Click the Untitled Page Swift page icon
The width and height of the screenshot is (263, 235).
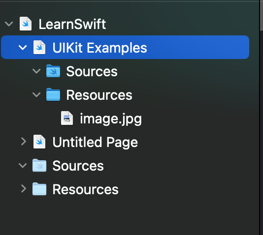39,142
